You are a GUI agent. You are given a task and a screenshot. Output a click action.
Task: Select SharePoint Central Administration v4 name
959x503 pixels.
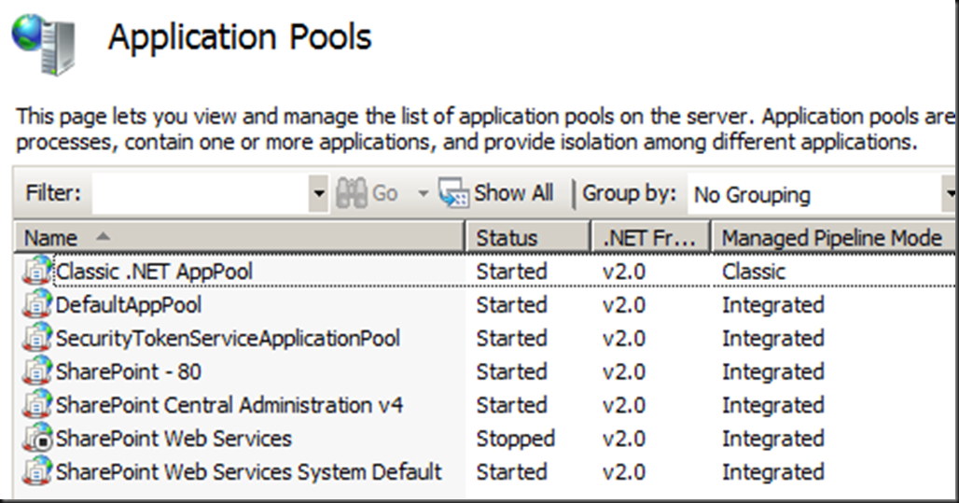coord(229,405)
